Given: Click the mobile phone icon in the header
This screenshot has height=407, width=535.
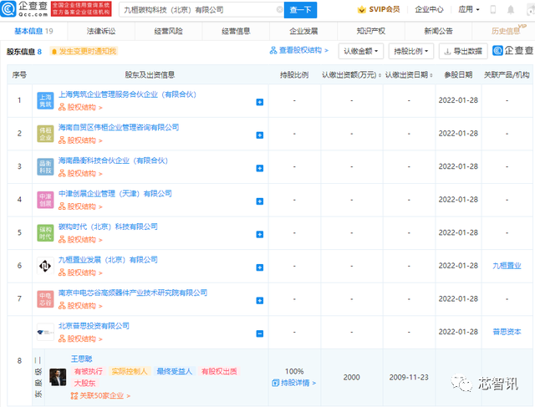Looking at the screenshot, I should click(x=493, y=9).
